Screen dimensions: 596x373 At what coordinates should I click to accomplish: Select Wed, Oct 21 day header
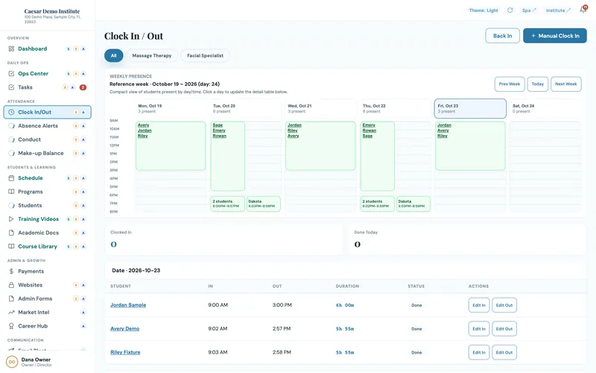click(x=320, y=108)
